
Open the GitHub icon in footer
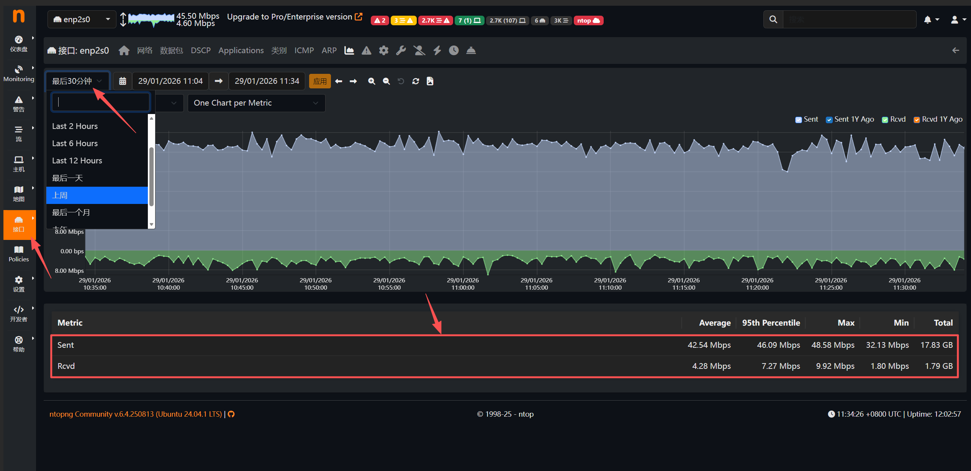coord(231,414)
